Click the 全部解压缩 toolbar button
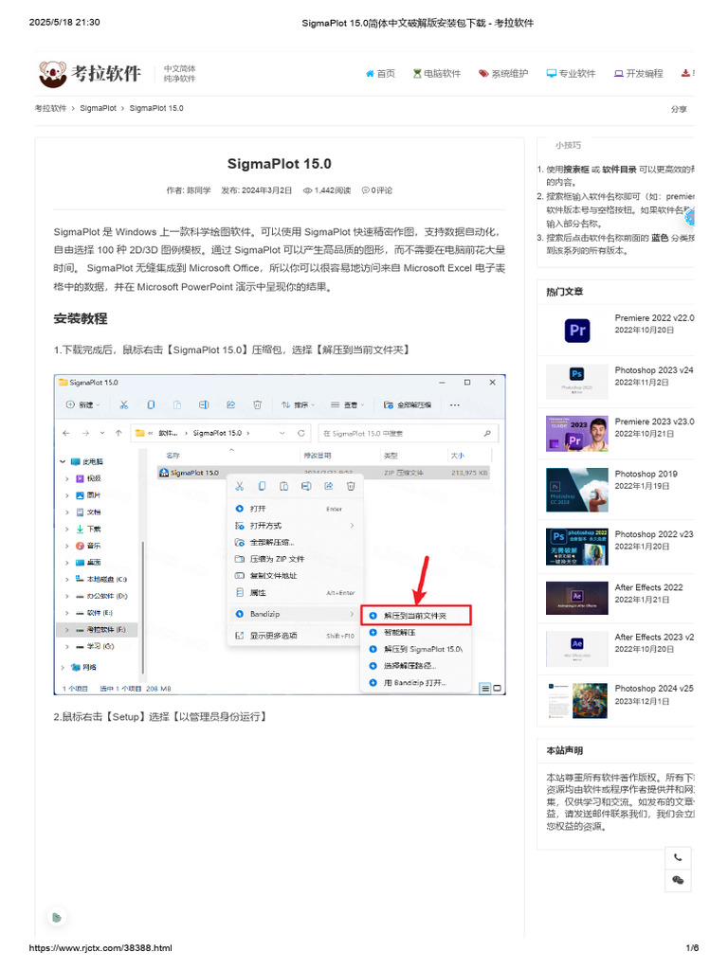 [408, 405]
